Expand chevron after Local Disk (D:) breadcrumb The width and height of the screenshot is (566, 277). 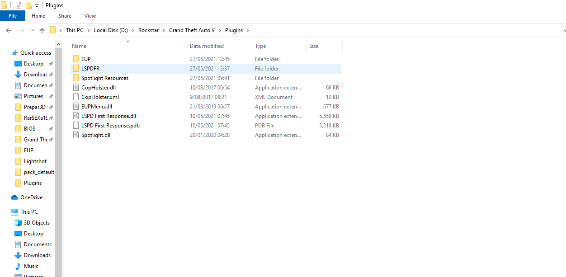(133, 30)
